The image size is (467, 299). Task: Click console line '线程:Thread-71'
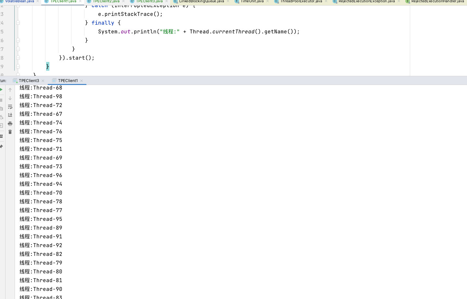41,149
